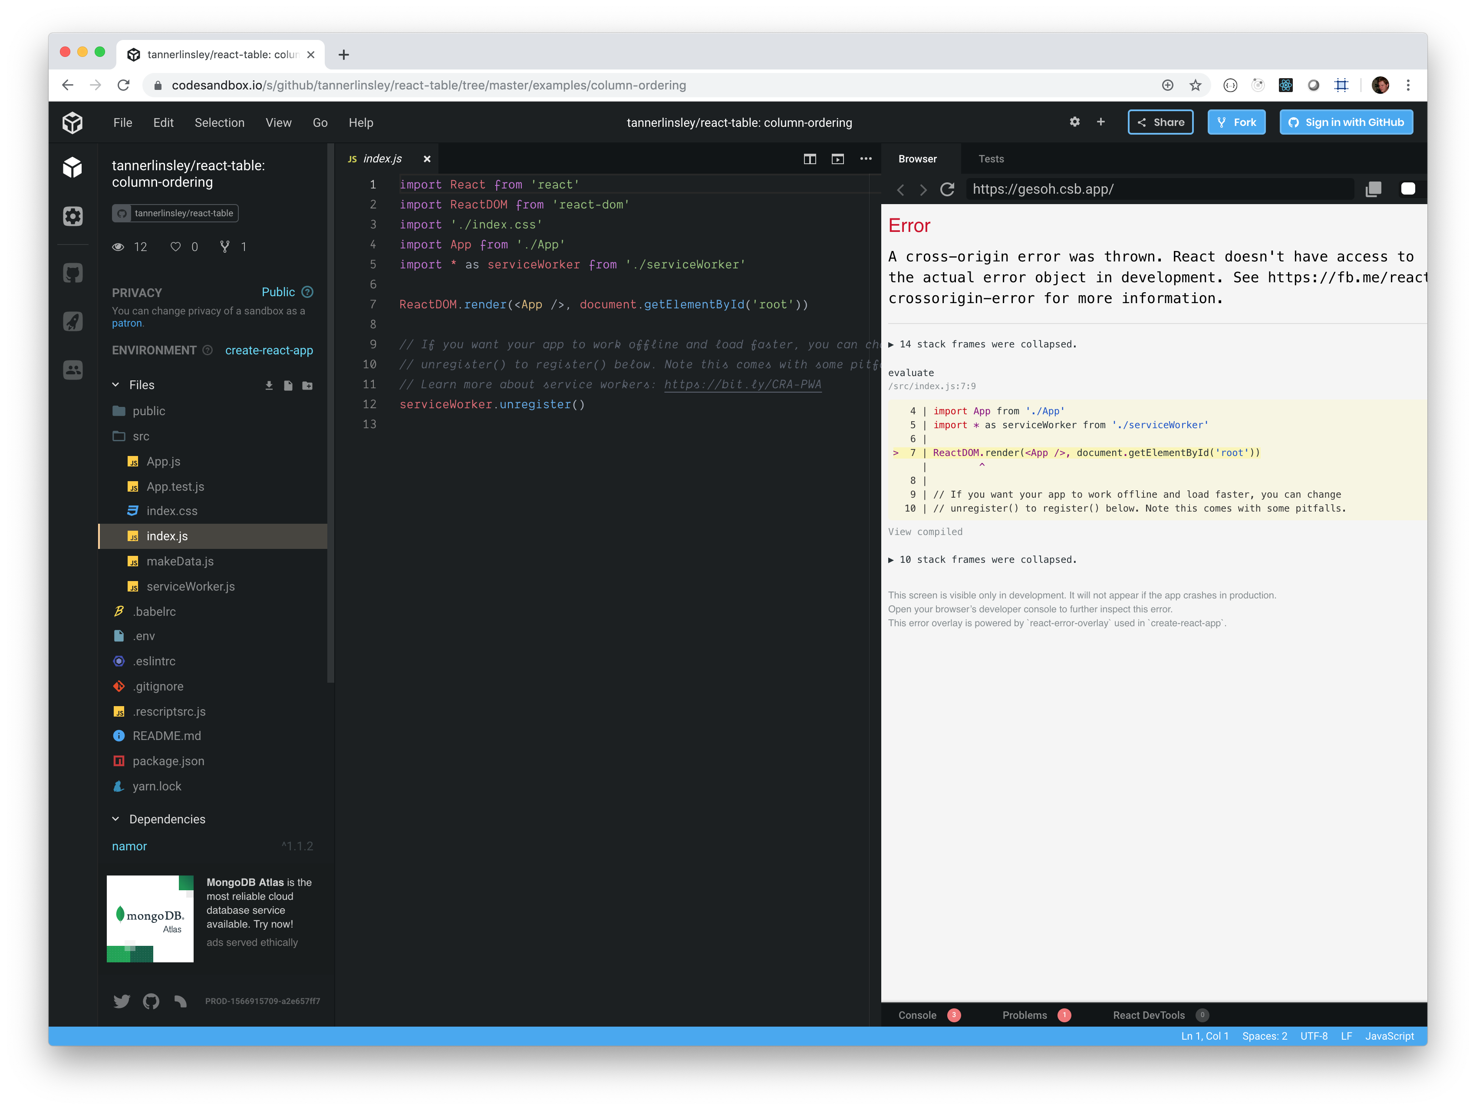Collapse the Files section
The image size is (1476, 1110).
pyautogui.click(x=116, y=384)
